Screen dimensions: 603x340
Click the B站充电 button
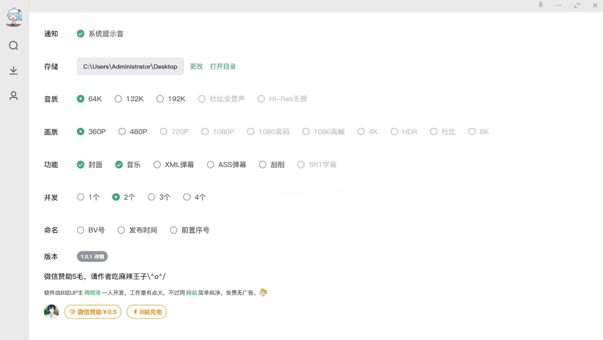[x=147, y=312]
